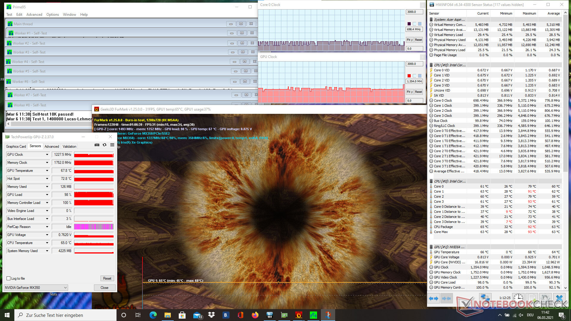Switch to GPU-Z Graphics Card tab

tap(16, 147)
